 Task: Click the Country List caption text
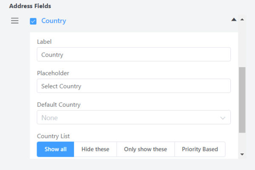point(54,136)
